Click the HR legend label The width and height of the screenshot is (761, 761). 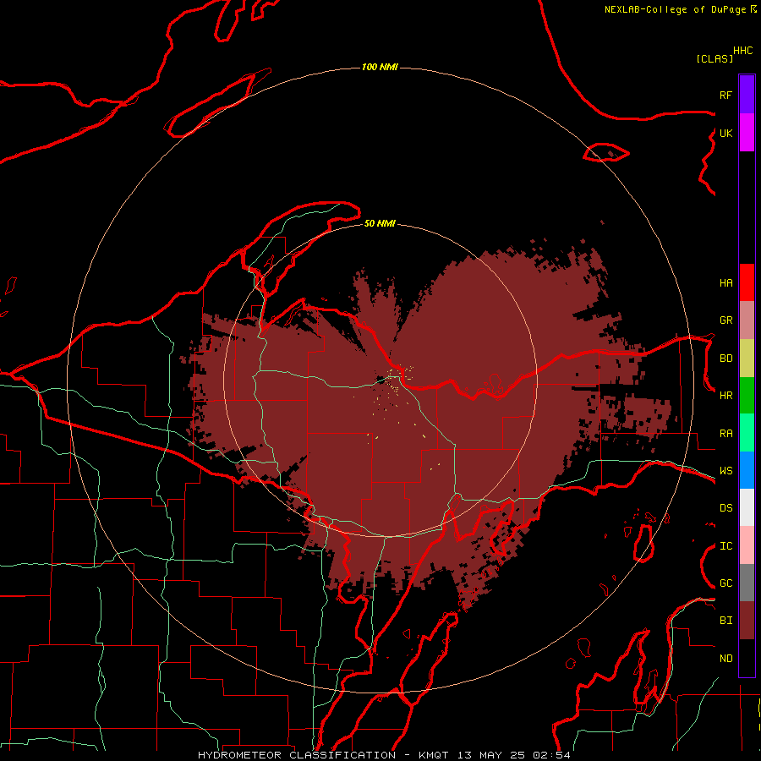(x=725, y=396)
